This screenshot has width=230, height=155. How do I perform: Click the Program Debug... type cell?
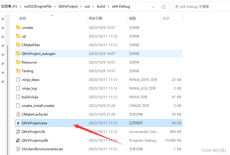coord(144,140)
